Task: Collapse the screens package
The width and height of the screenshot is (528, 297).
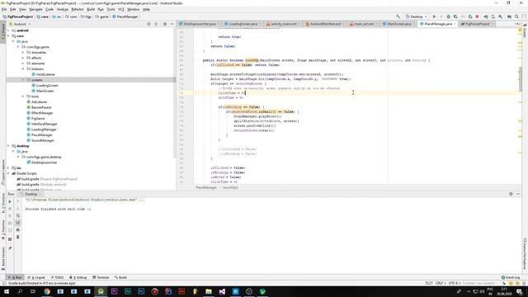Action: pos(23,80)
